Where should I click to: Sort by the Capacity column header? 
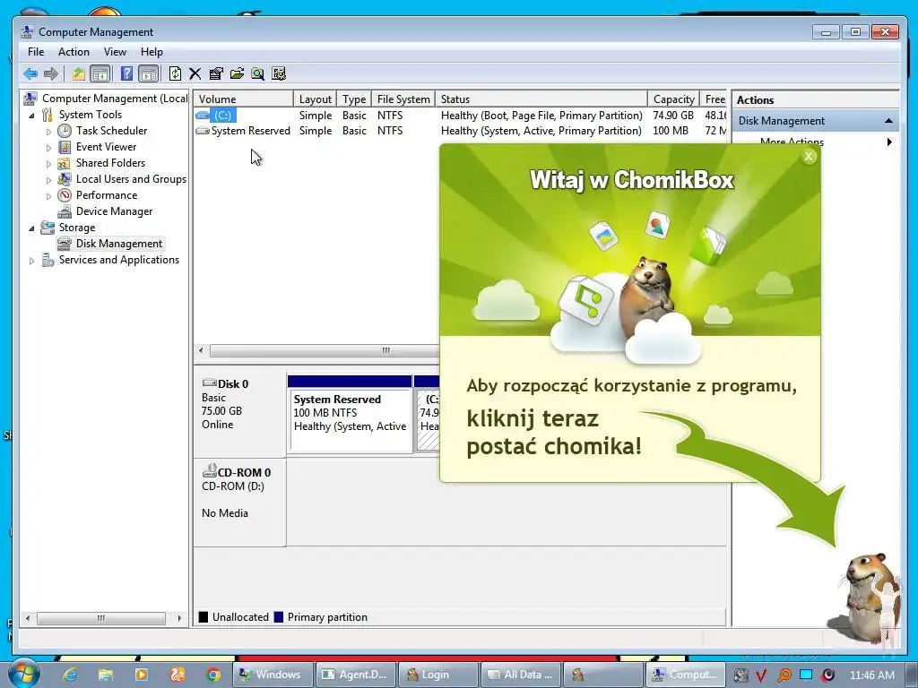pos(673,99)
